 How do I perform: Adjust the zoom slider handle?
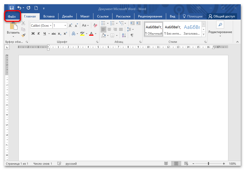[208, 164]
